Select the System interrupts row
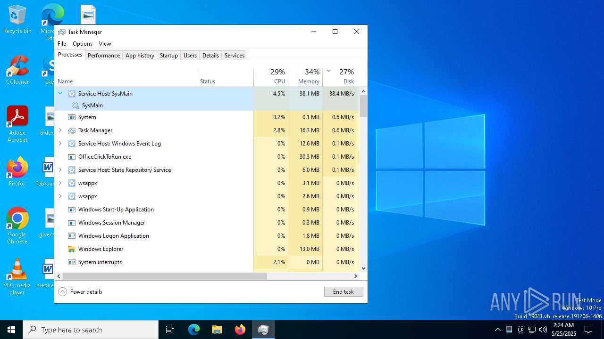604x339 pixels. click(207, 262)
